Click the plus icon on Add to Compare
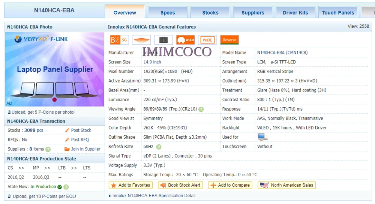 point(213,185)
